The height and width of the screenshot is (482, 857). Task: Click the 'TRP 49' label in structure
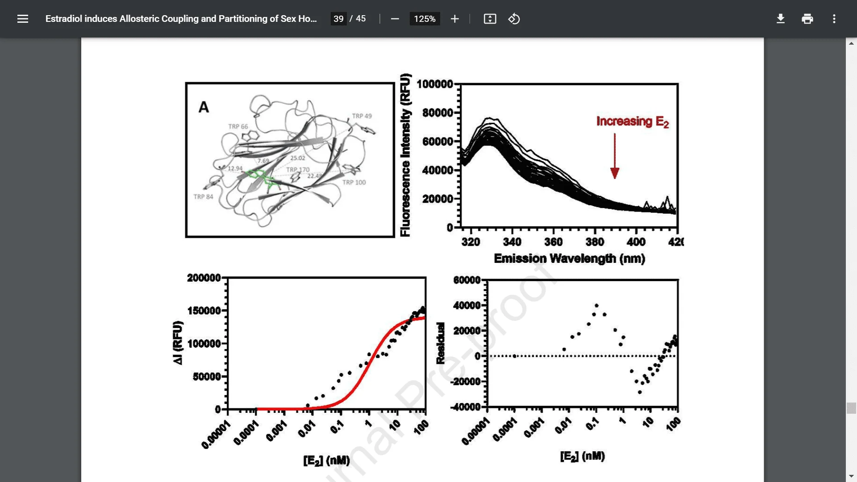362,116
